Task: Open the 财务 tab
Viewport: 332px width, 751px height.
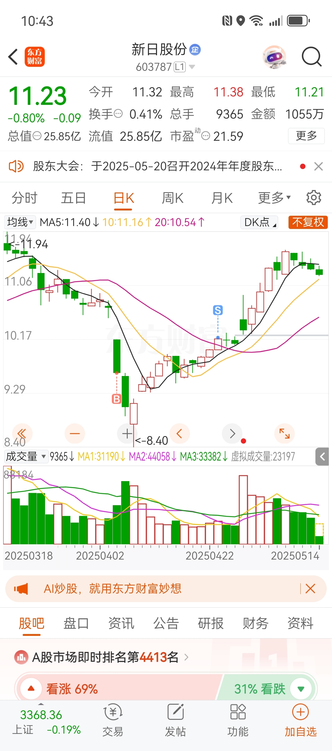Action: pyautogui.click(x=256, y=623)
